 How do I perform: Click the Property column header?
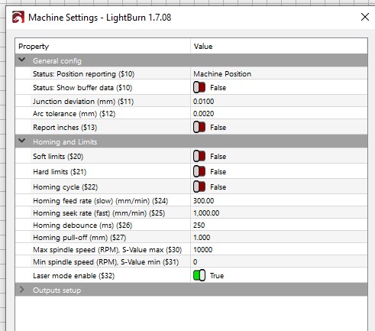[103, 47]
